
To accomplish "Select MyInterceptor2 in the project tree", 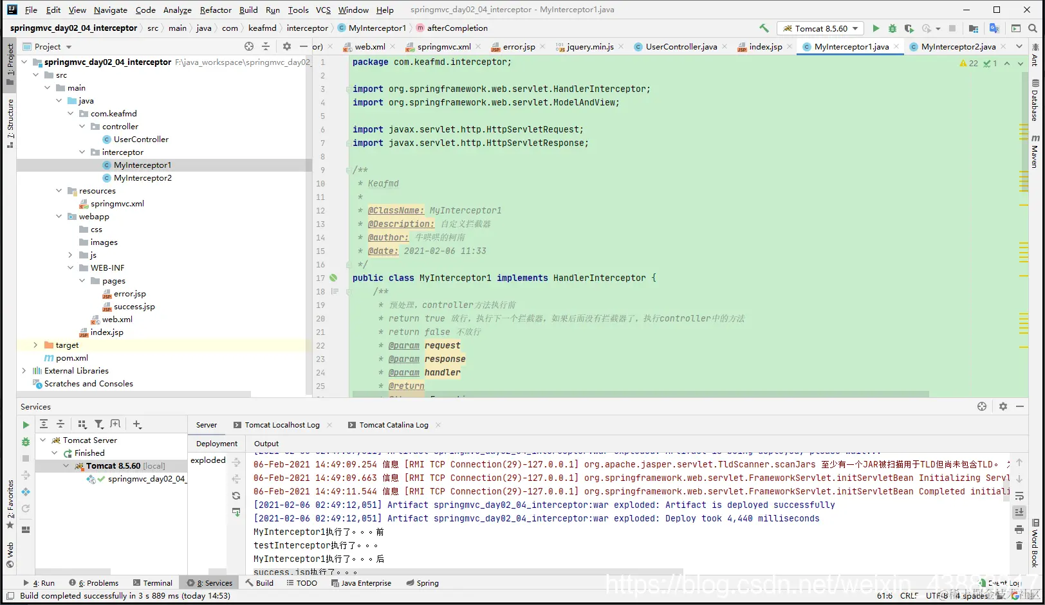I will (143, 178).
